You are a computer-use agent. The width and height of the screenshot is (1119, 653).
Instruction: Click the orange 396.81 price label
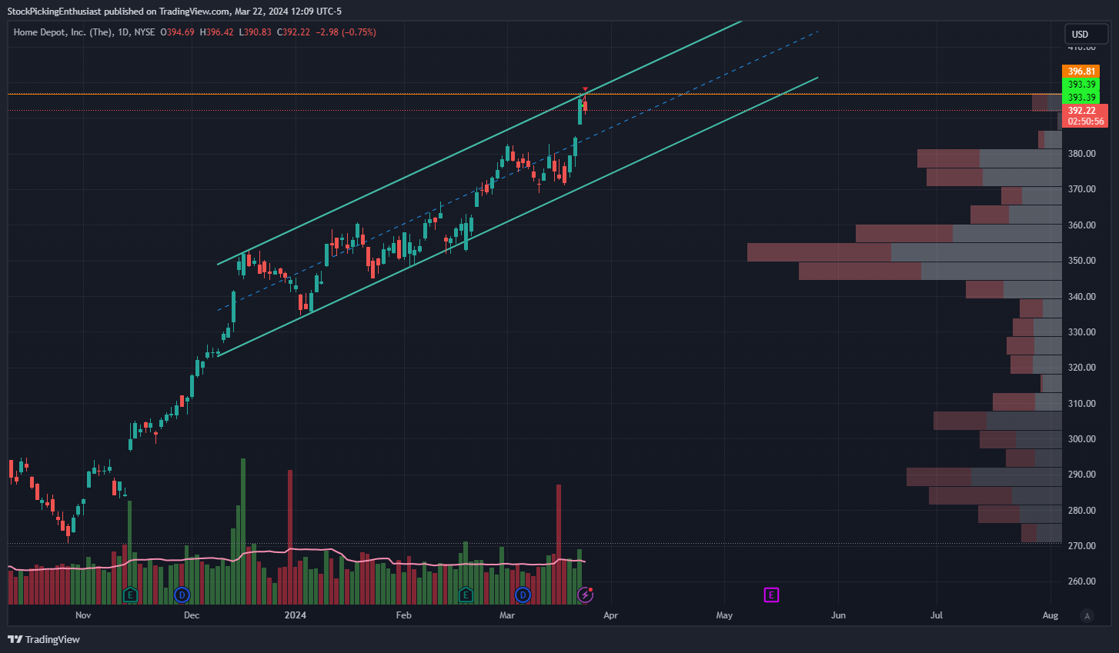coord(1081,72)
